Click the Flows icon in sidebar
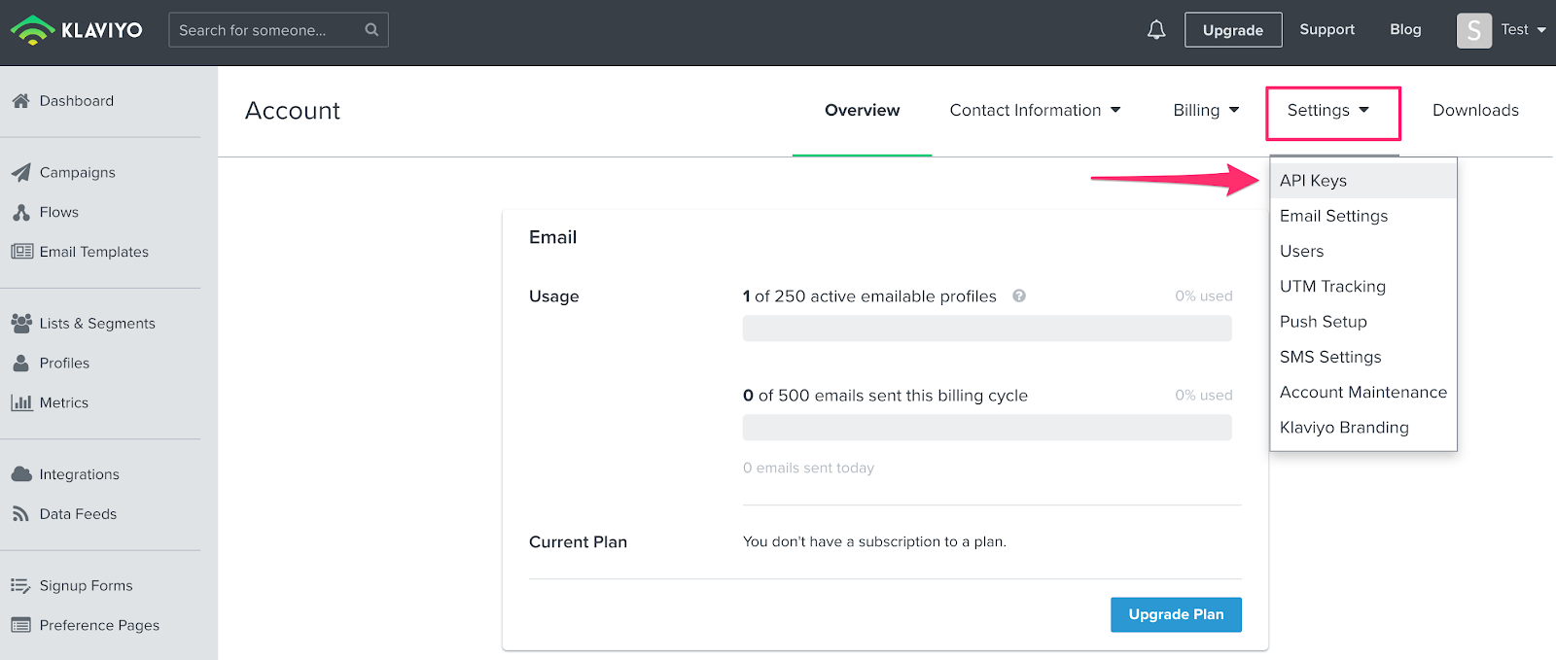 tap(20, 213)
